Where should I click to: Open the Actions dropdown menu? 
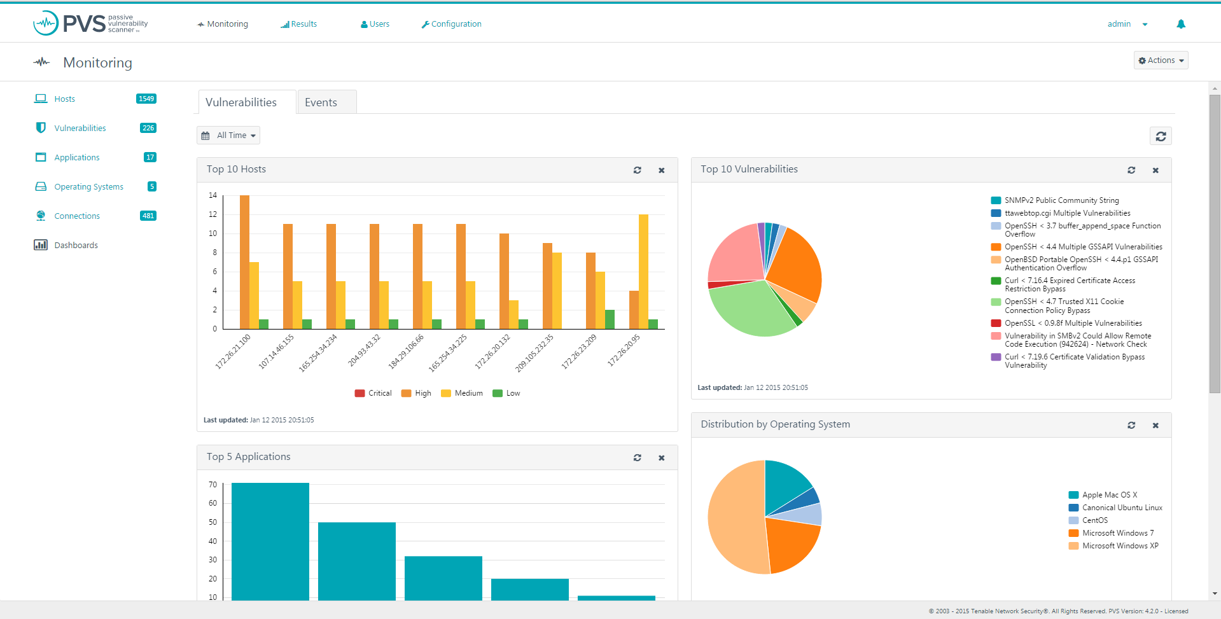tap(1161, 60)
